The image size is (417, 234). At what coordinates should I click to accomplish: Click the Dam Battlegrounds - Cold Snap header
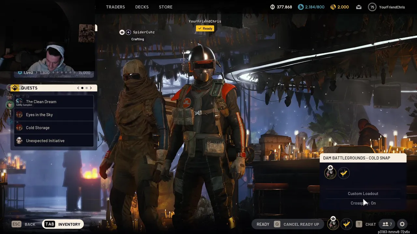(x=363, y=158)
